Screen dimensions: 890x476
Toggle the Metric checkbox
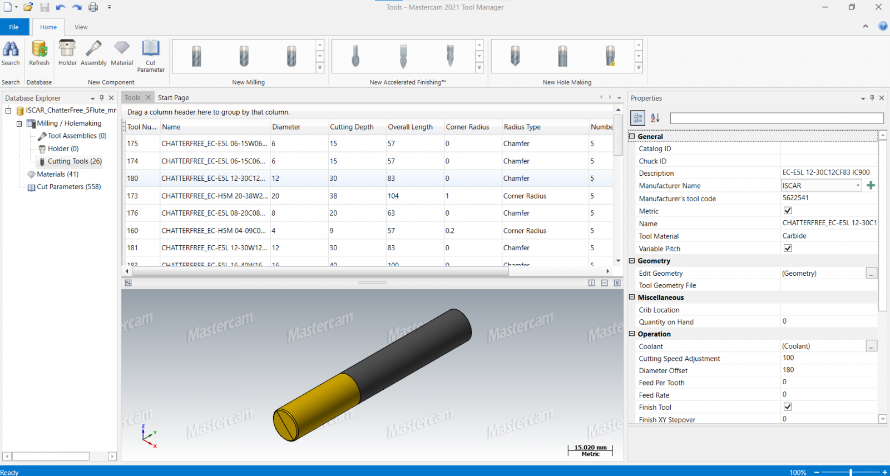pyautogui.click(x=788, y=211)
